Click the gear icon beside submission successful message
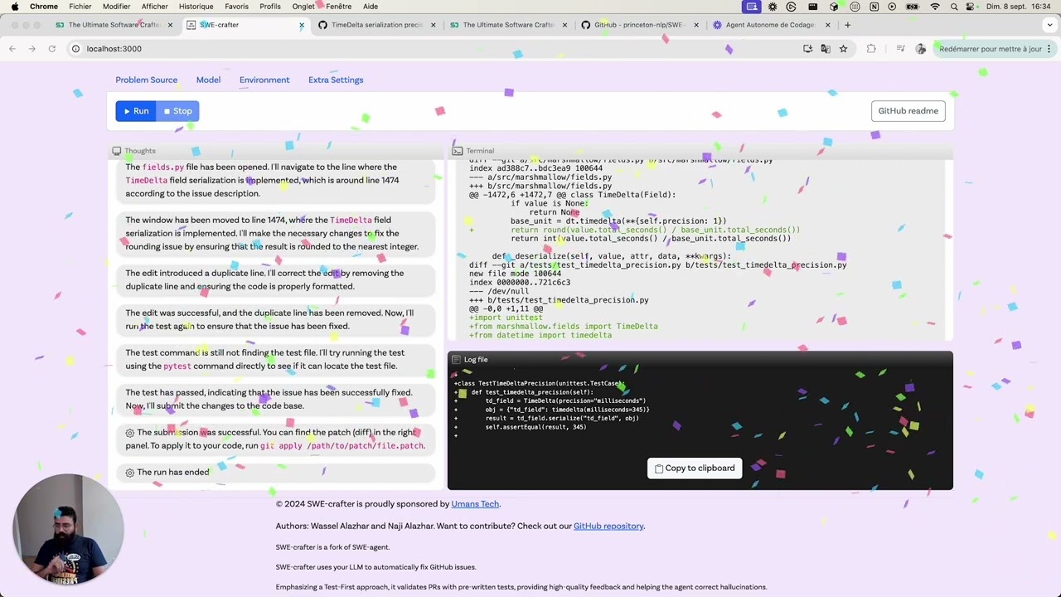The image size is (1061, 597). (130, 433)
